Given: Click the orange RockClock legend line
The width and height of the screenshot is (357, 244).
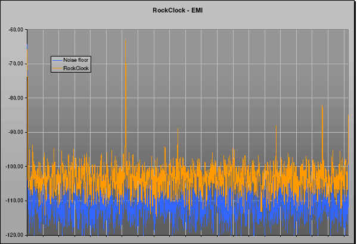Looking at the screenshot, I should (x=57, y=68).
